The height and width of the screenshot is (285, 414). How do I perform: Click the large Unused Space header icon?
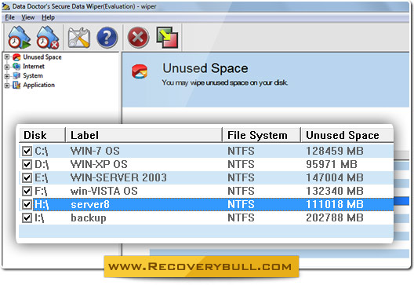[140, 71]
